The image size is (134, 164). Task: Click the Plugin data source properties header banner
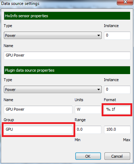click(67, 70)
